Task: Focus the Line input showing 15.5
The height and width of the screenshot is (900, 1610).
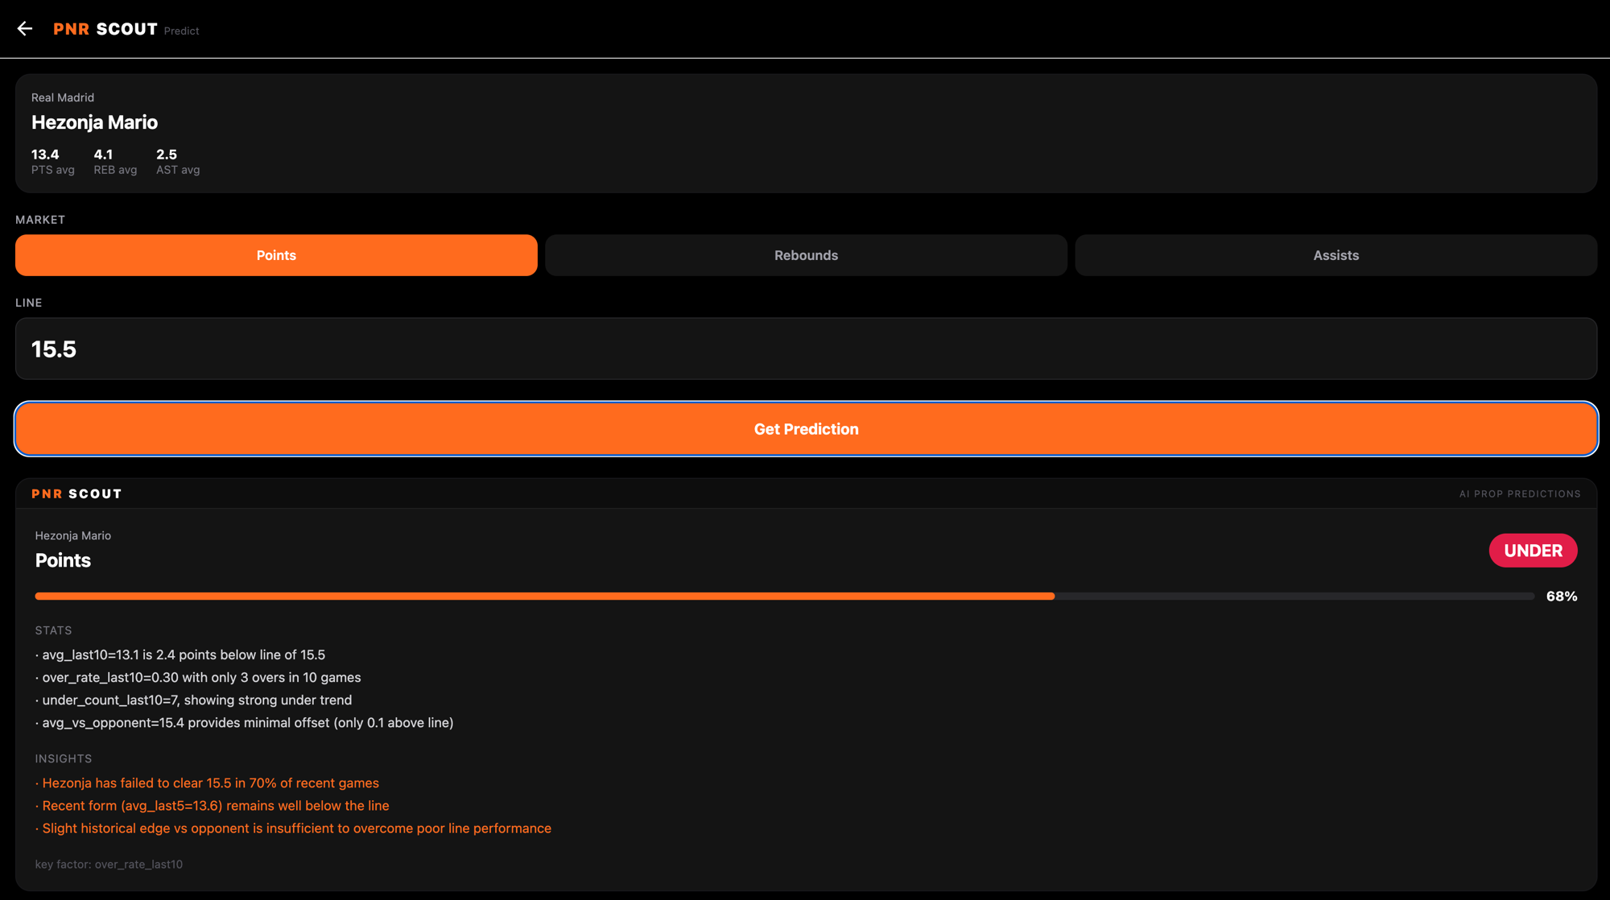Action: (806, 349)
